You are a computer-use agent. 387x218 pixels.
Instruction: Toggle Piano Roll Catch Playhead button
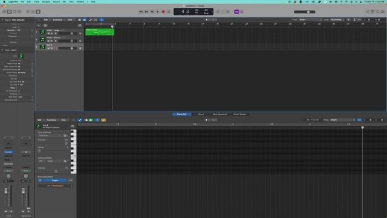[97, 120]
